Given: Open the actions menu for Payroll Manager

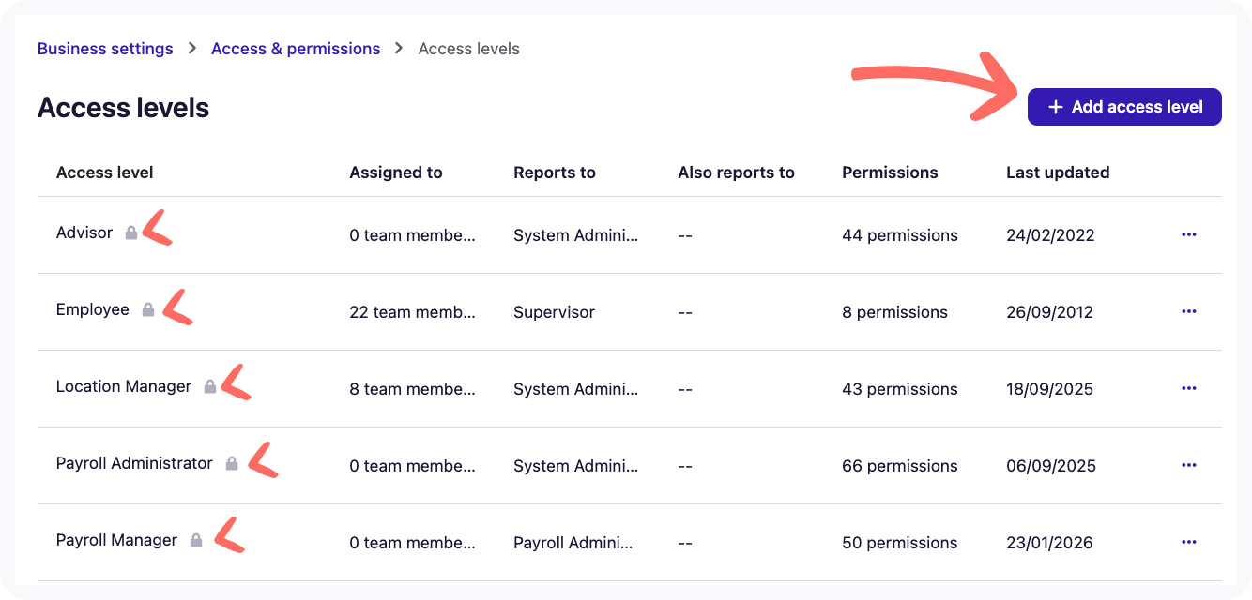Looking at the screenshot, I should coord(1189,541).
